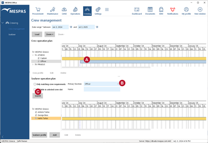
Task: Click the Seafarer profile button
Action: click(x=39, y=135)
